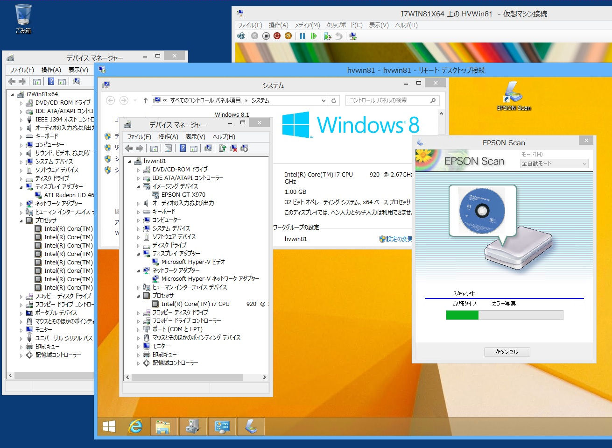Open the モード(M) dropdown in EPSON Scan
Screen dimensions: 612x448
(x=554, y=164)
